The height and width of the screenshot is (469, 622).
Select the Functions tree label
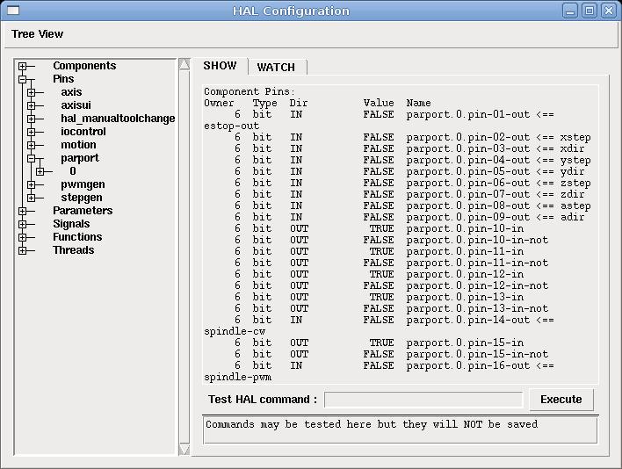[x=77, y=236]
